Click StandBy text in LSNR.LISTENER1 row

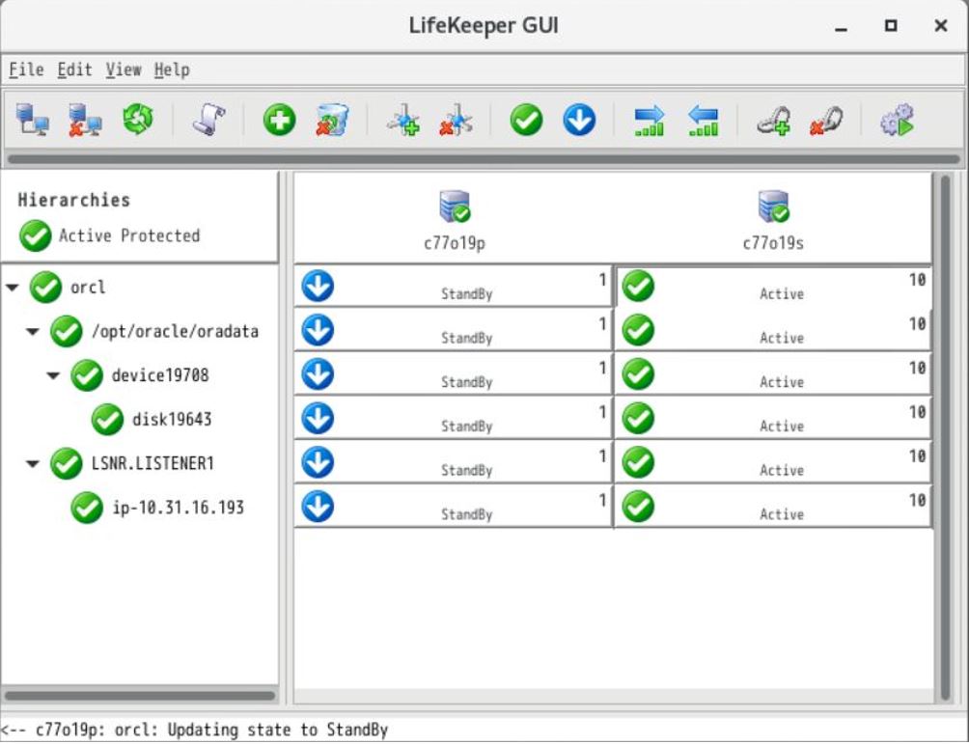[x=466, y=471]
